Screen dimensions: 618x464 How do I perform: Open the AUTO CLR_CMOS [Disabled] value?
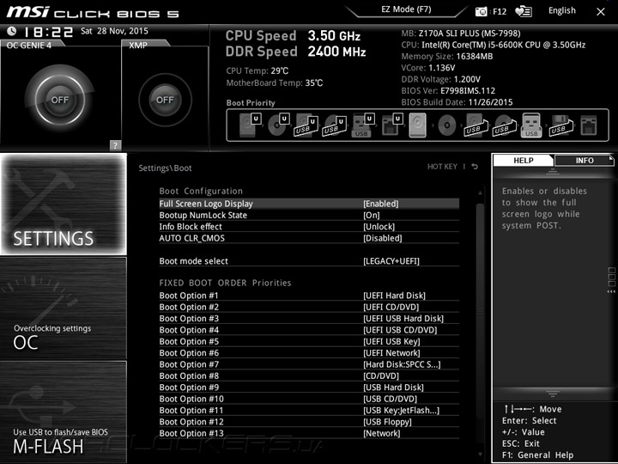click(x=383, y=238)
